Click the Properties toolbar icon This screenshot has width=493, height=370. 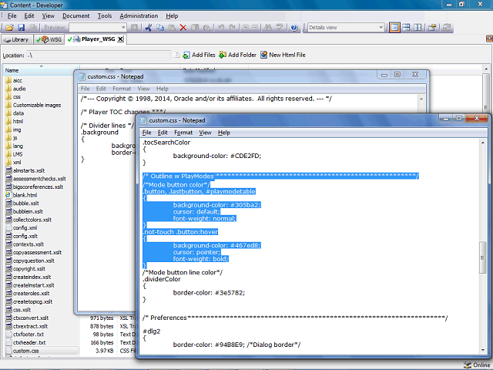pos(432,28)
